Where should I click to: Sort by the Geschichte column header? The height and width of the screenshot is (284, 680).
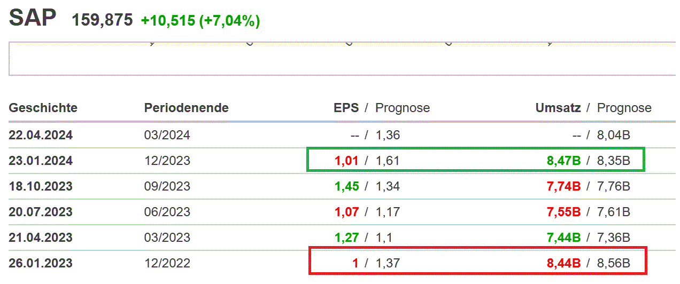point(43,108)
